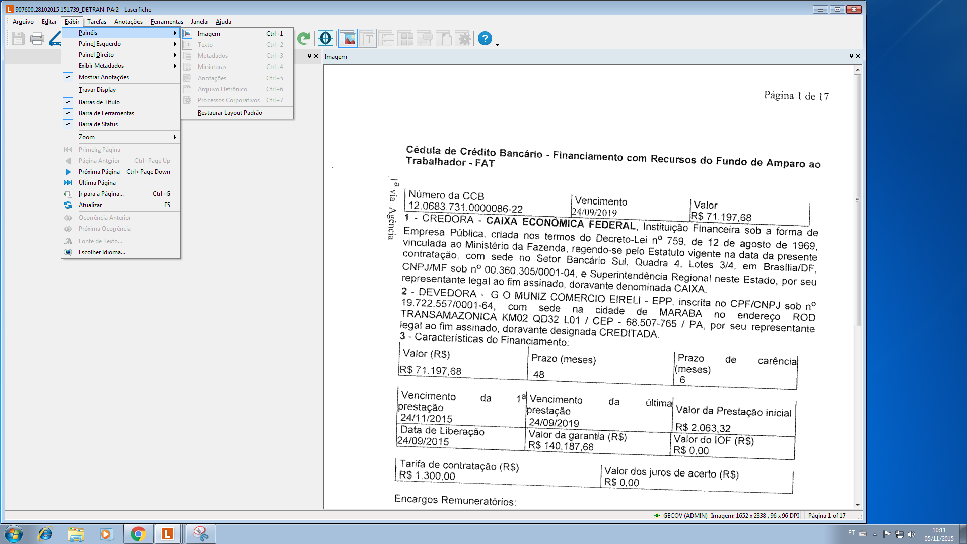Disable the Barra de Status option
This screenshot has width=967, height=544.
click(98, 124)
